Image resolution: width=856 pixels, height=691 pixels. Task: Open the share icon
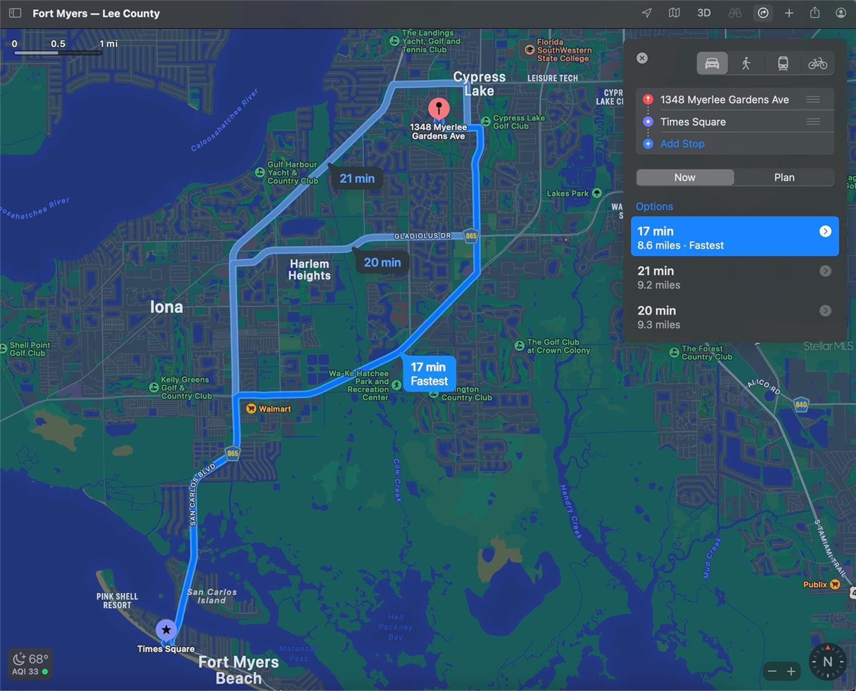pos(815,13)
